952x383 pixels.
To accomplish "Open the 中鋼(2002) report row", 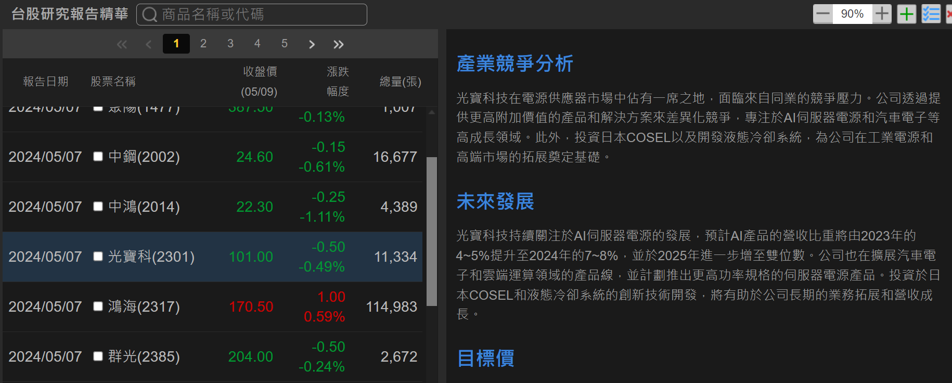I will (x=212, y=157).
